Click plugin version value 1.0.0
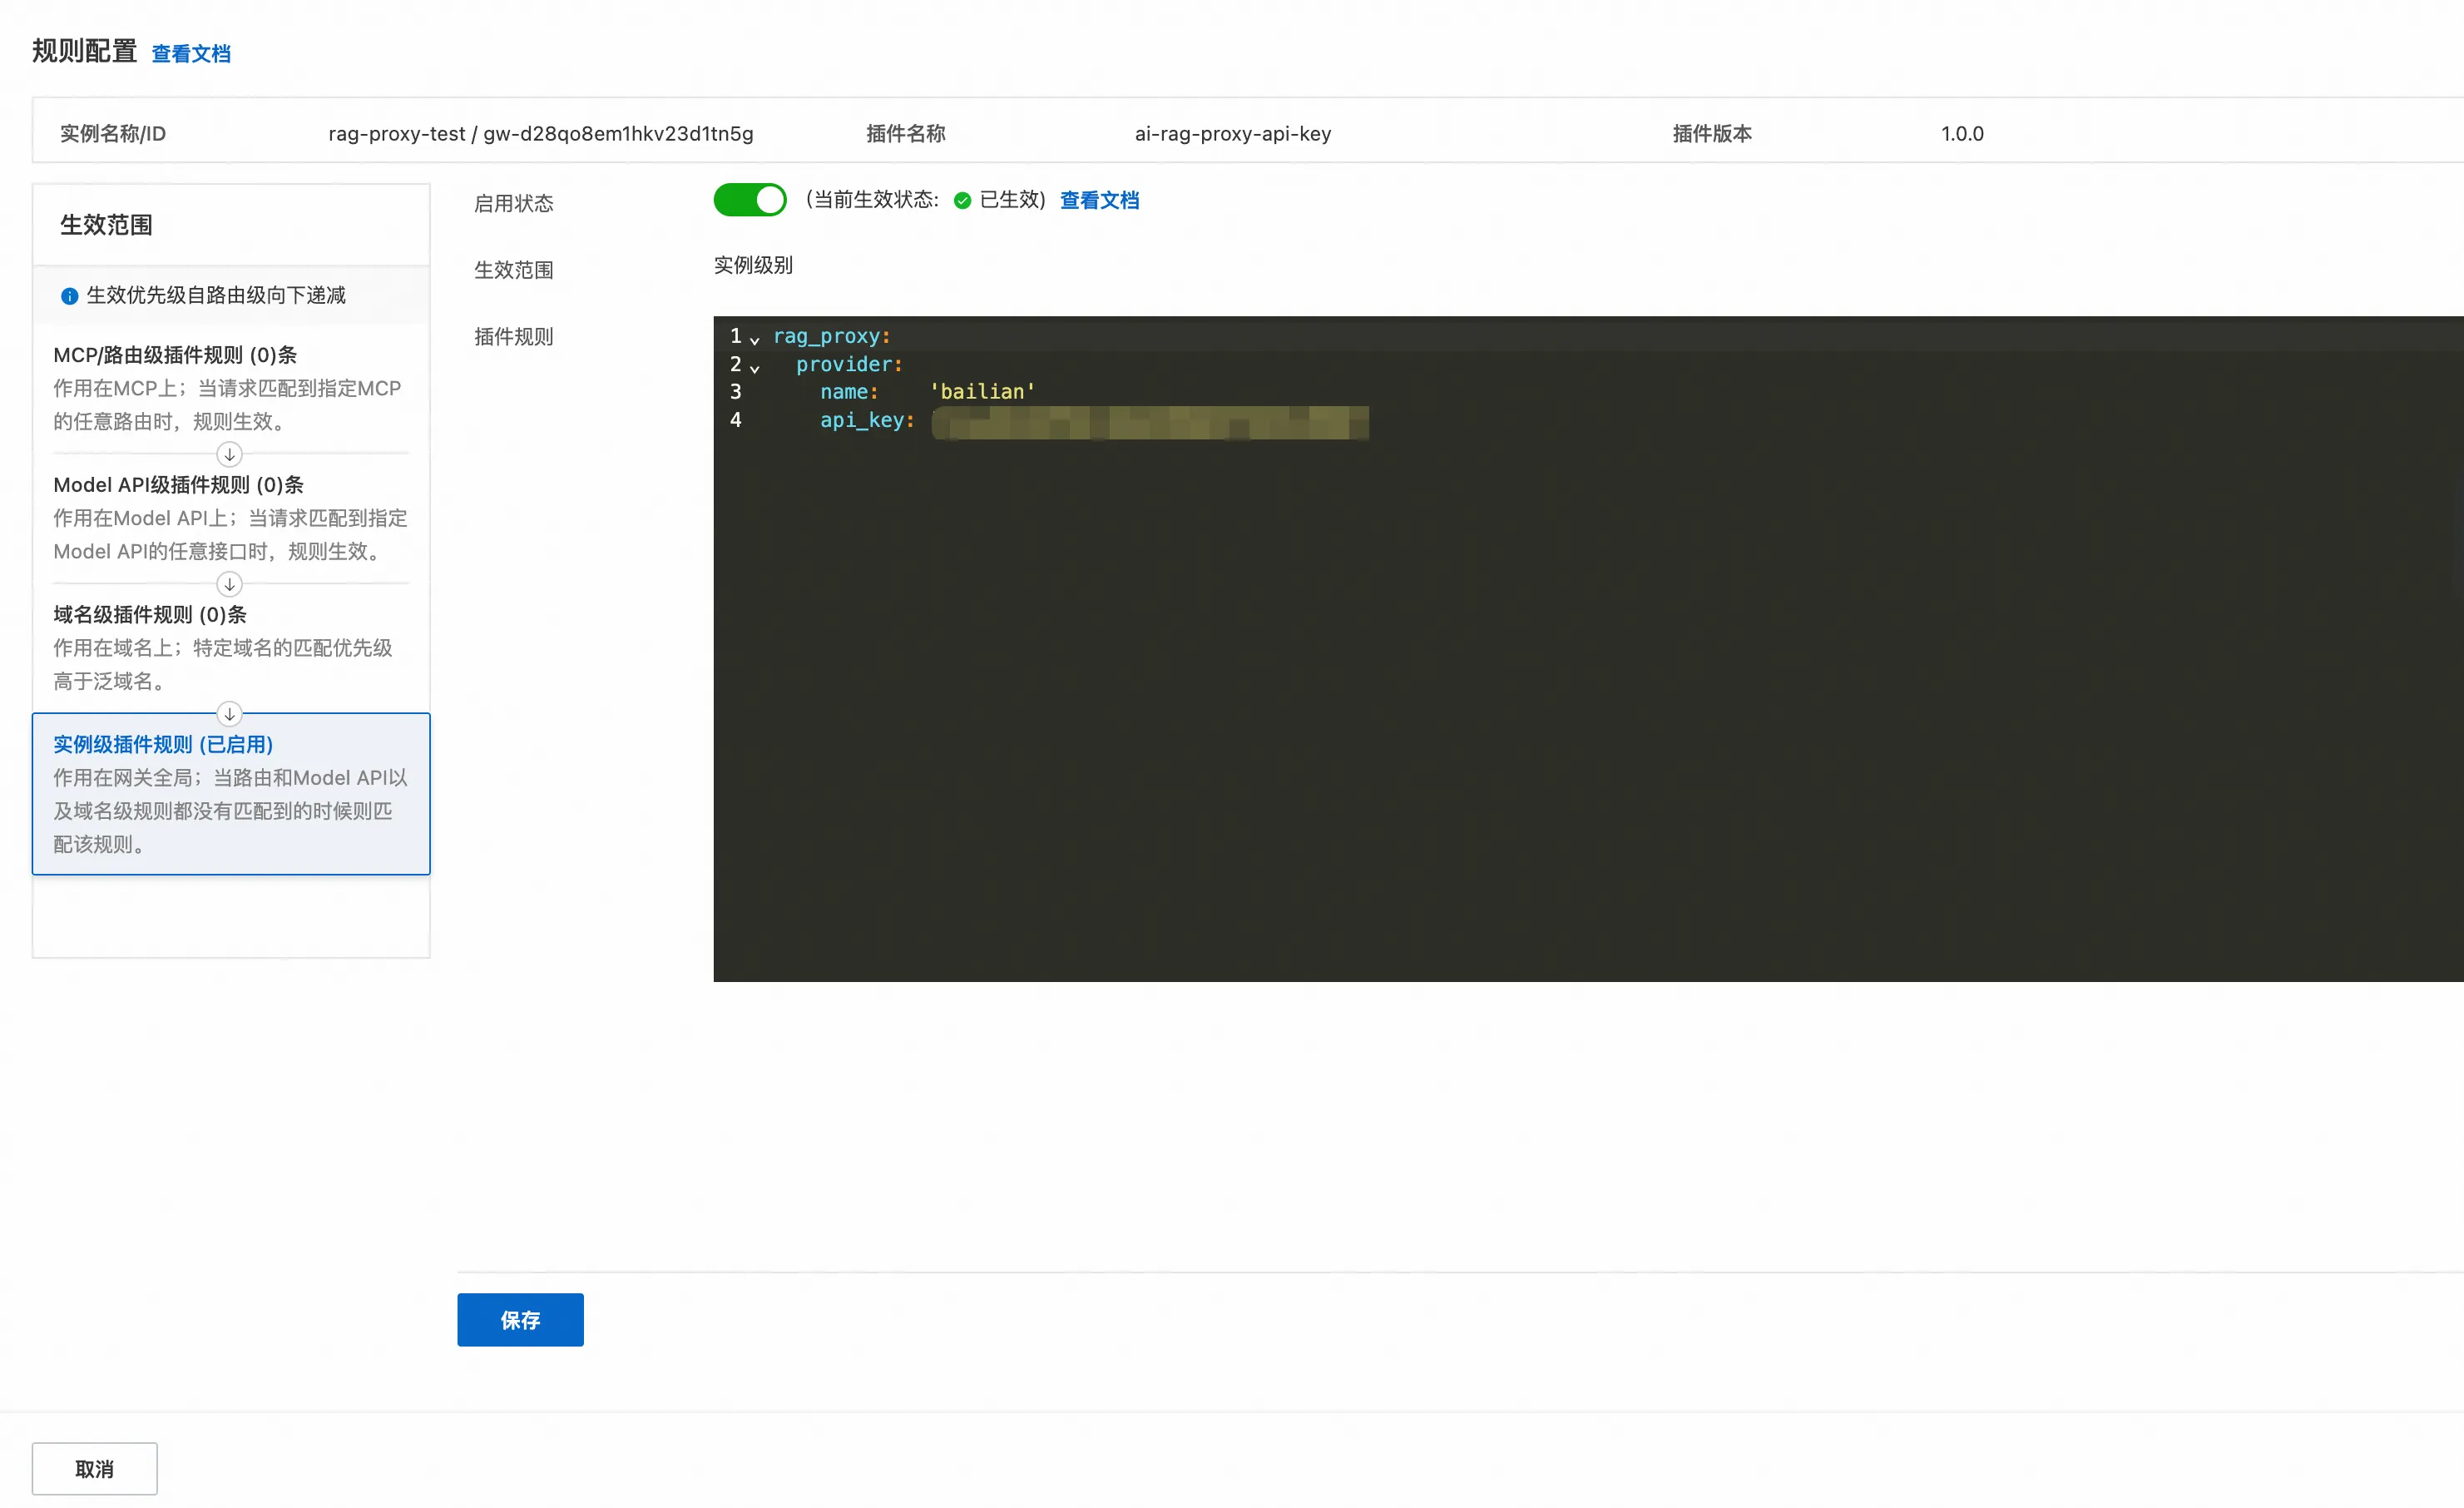 1962,134
